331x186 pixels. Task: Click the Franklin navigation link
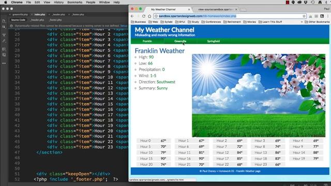tap(147, 41)
